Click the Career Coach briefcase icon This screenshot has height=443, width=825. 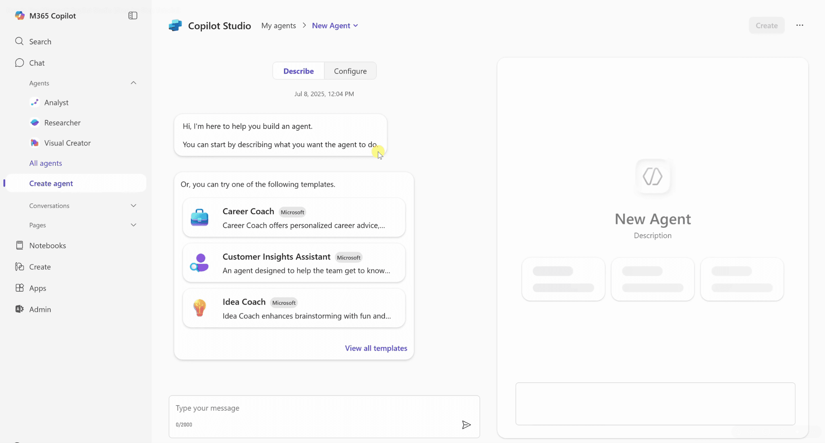tap(199, 217)
